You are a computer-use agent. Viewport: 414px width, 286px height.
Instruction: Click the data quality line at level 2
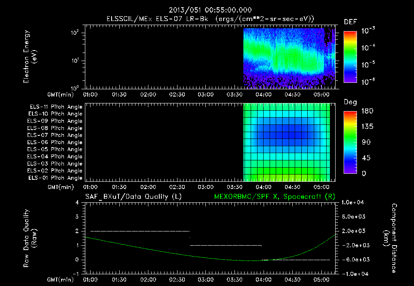coord(140,231)
